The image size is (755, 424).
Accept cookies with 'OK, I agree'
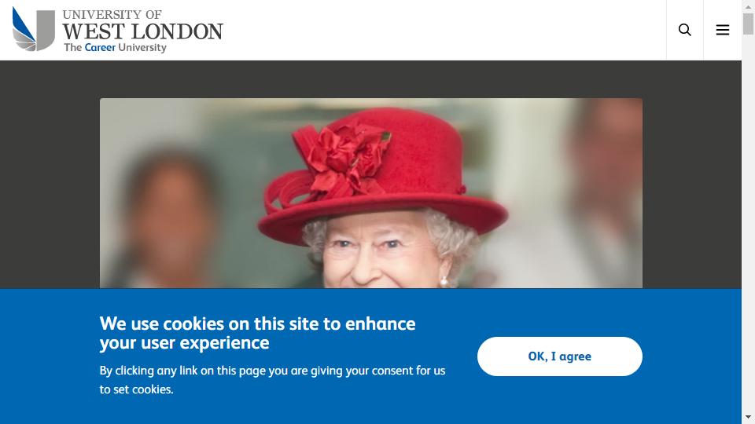(x=559, y=356)
